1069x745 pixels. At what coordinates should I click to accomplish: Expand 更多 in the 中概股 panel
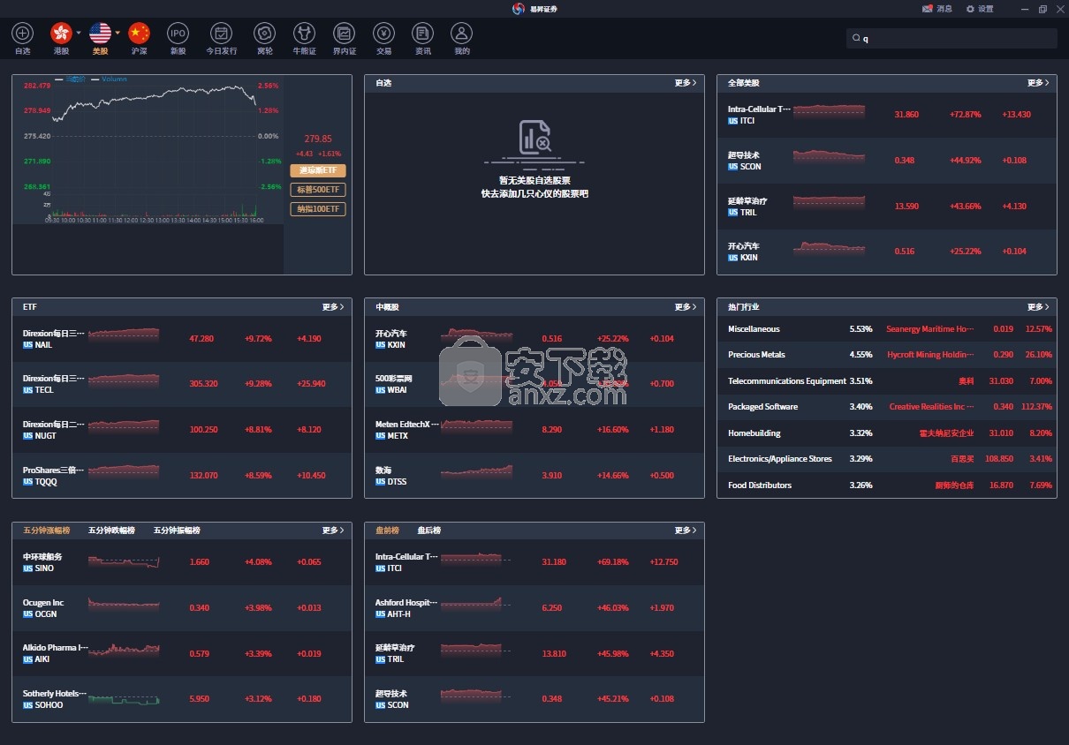[685, 307]
